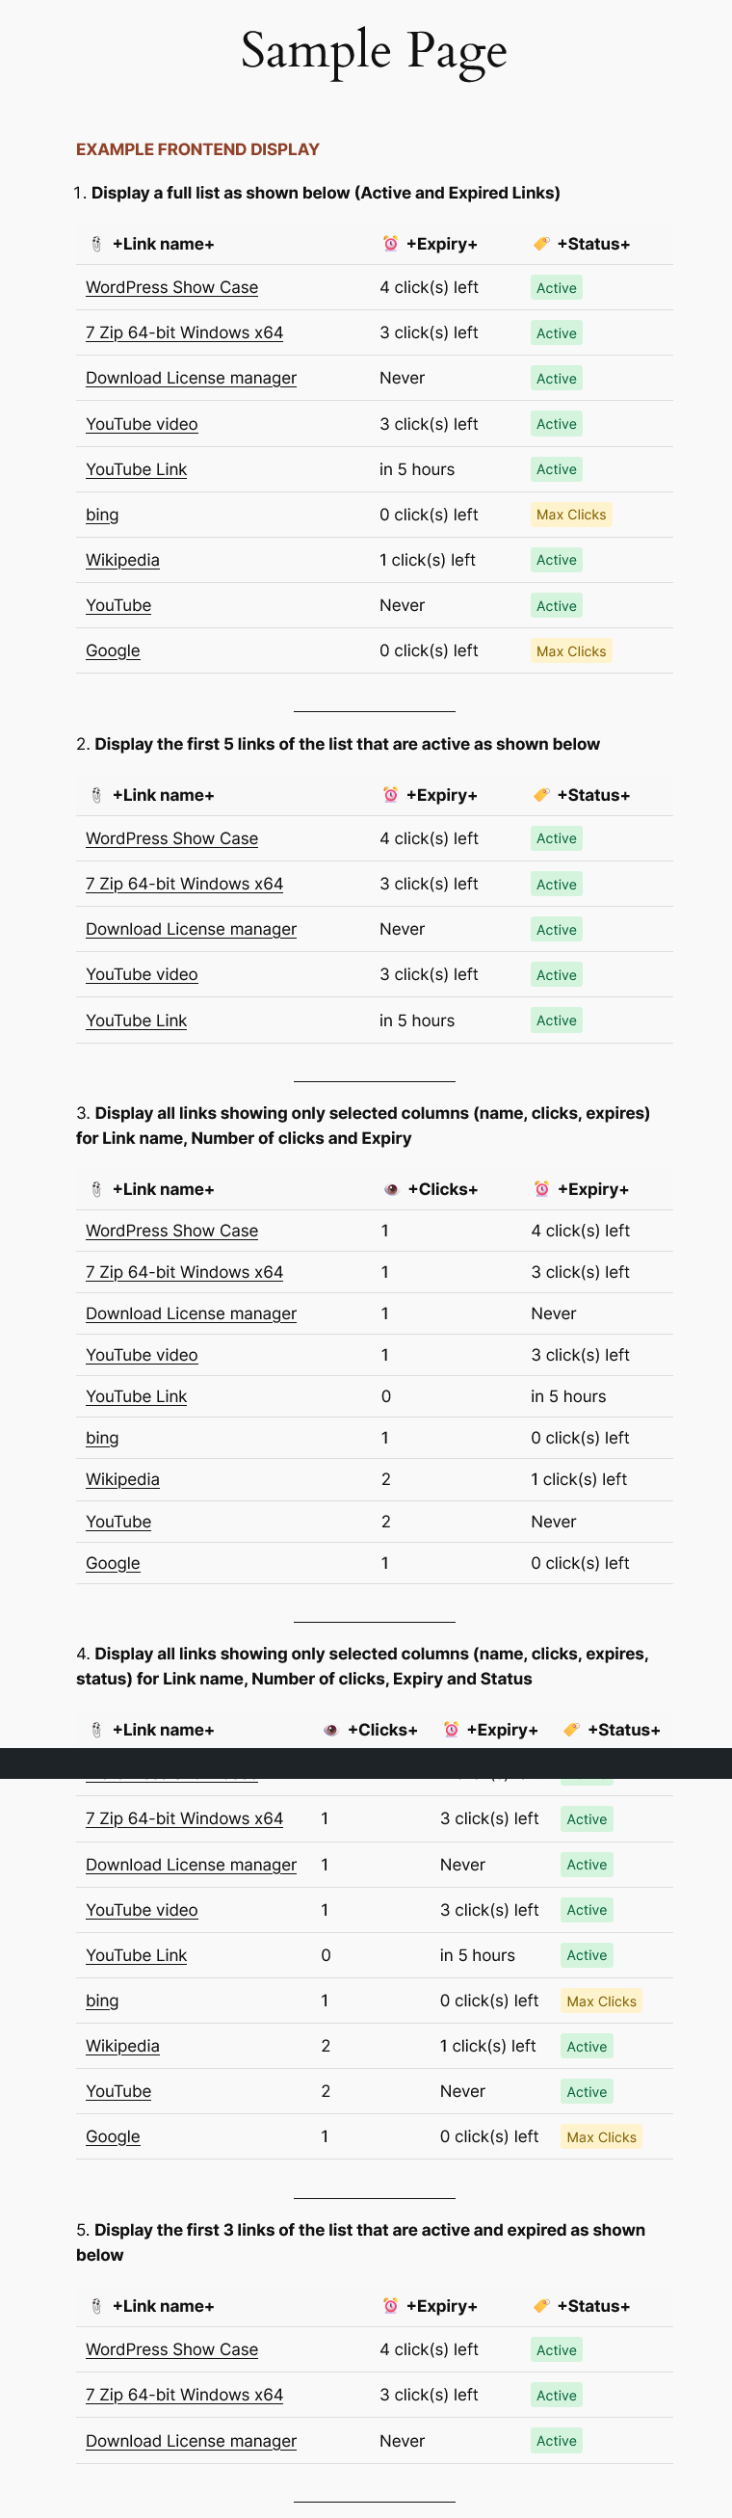
Task: Click the alarm clock icon in section 3 header
Action: point(541,1188)
